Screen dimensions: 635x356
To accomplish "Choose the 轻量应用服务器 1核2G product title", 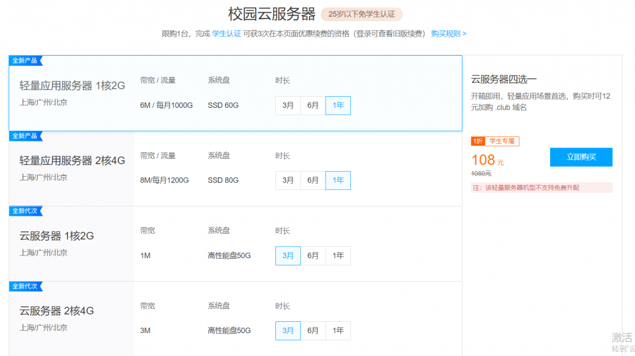I will pos(72,86).
